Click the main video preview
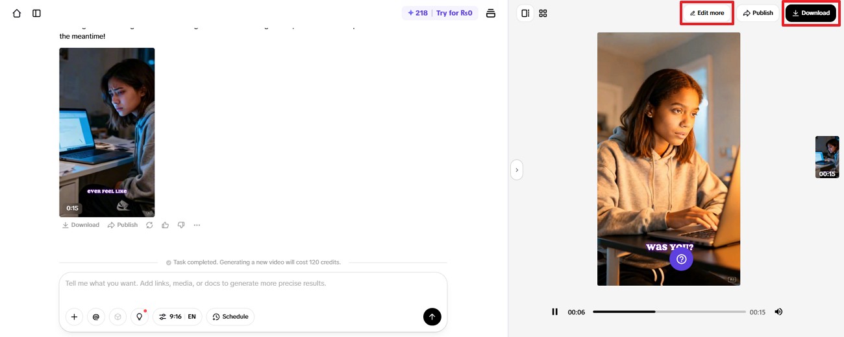Image resolution: width=844 pixels, height=337 pixels. 669,159
